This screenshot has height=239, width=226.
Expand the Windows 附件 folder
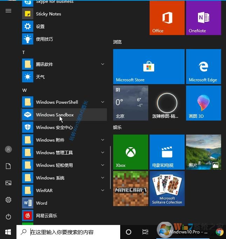pos(103,140)
